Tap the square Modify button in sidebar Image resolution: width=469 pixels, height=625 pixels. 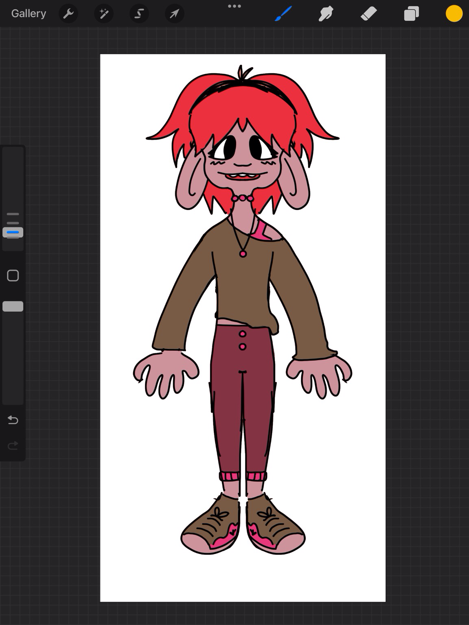[13, 275]
